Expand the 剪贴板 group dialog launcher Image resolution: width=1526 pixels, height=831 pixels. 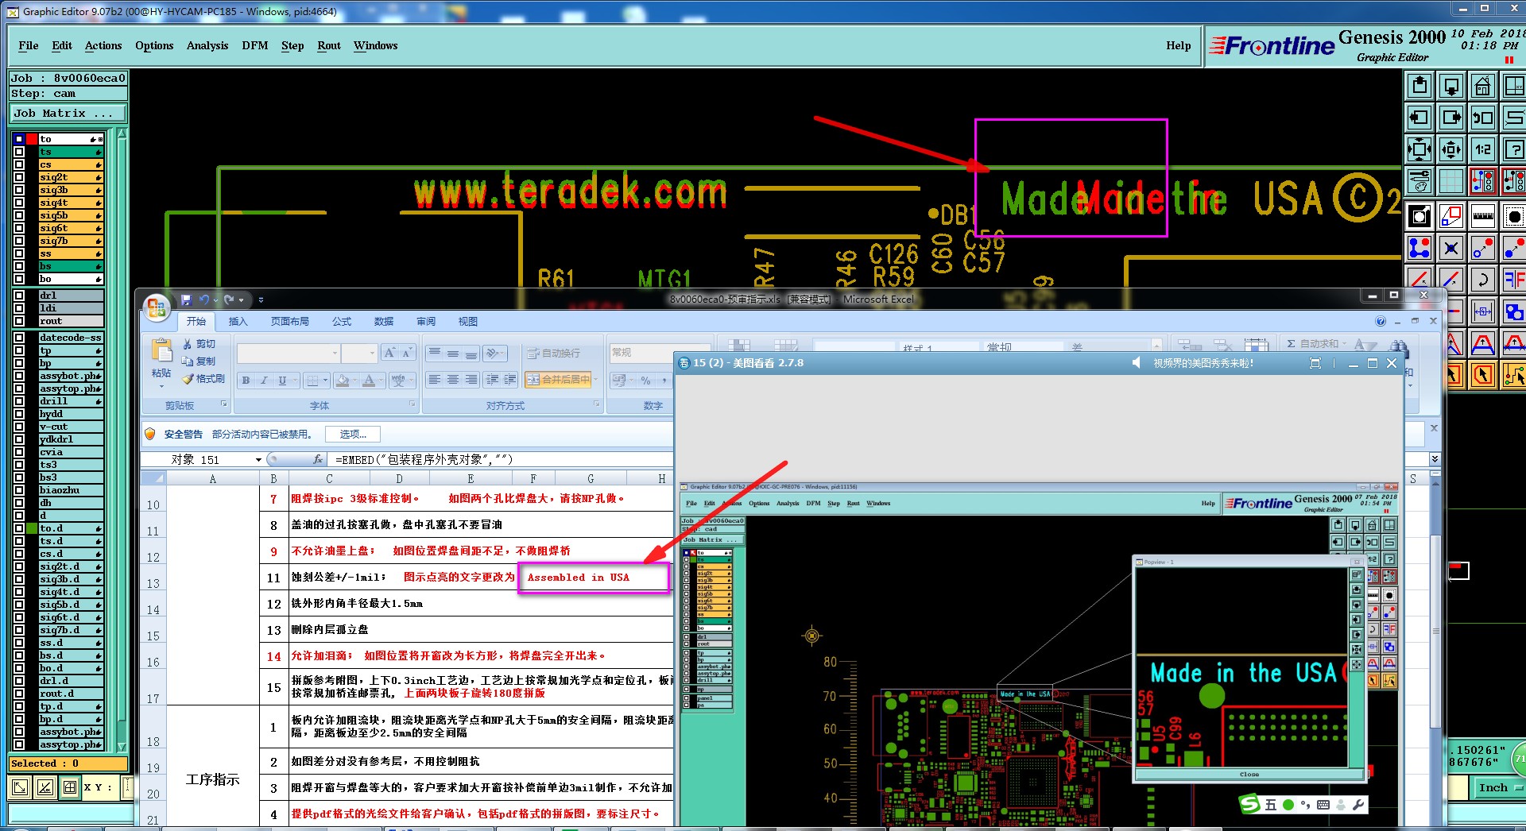click(x=224, y=404)
